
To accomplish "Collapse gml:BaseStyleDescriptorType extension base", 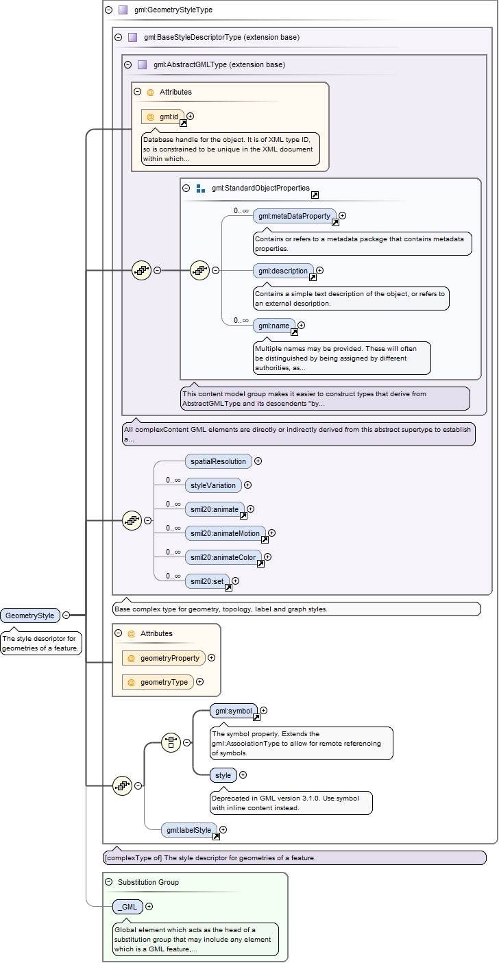I will coord(119,38).
